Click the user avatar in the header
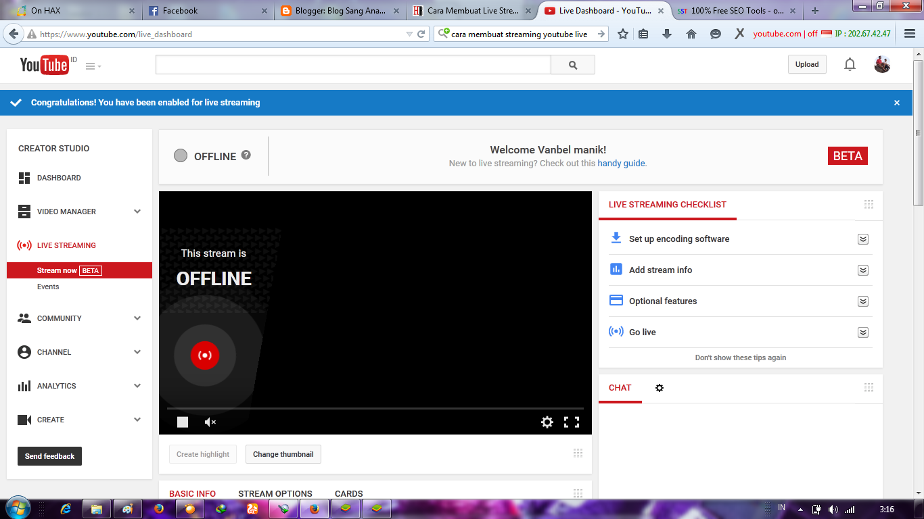Image resolution: width=924 pixels, height=519 pixels. [x=882, y=65]
